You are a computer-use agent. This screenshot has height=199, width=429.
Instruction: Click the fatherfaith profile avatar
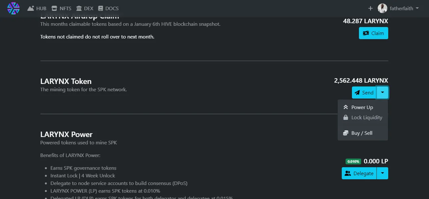pos(382,8)
